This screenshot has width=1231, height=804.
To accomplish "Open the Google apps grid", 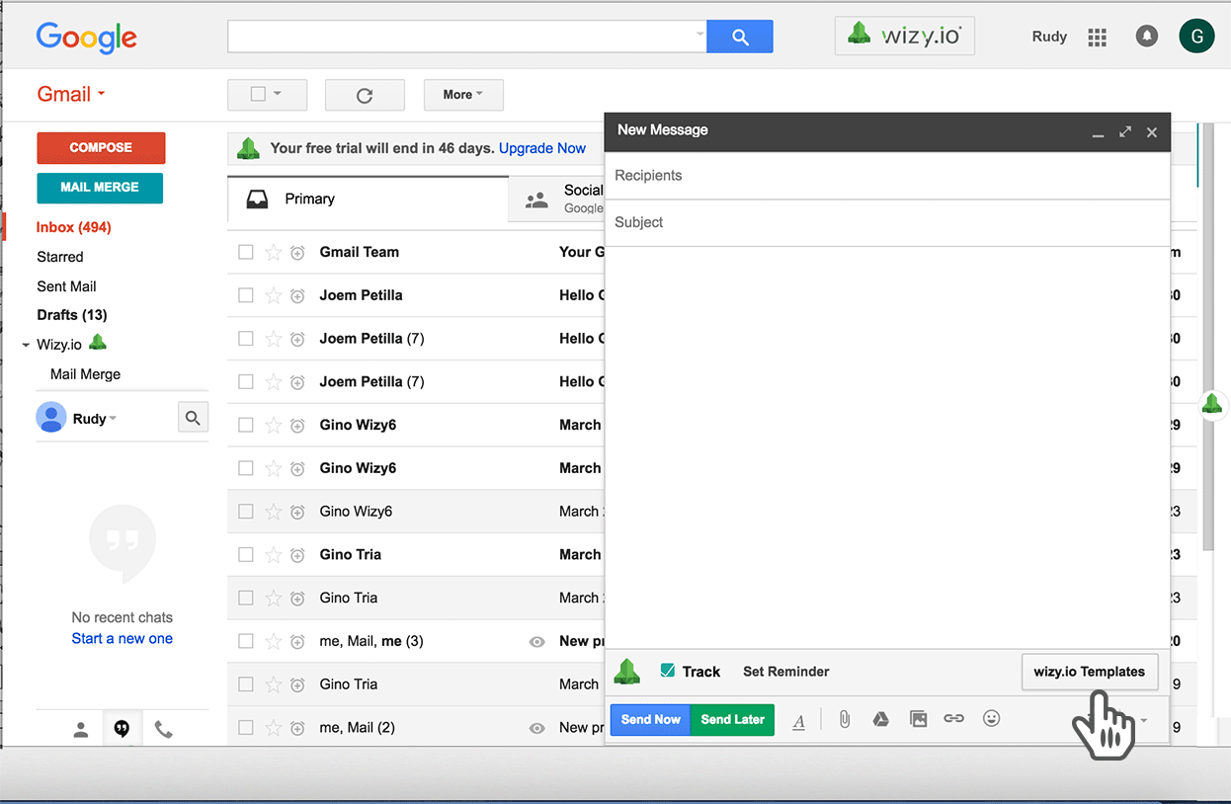I will pos(1097,38).
